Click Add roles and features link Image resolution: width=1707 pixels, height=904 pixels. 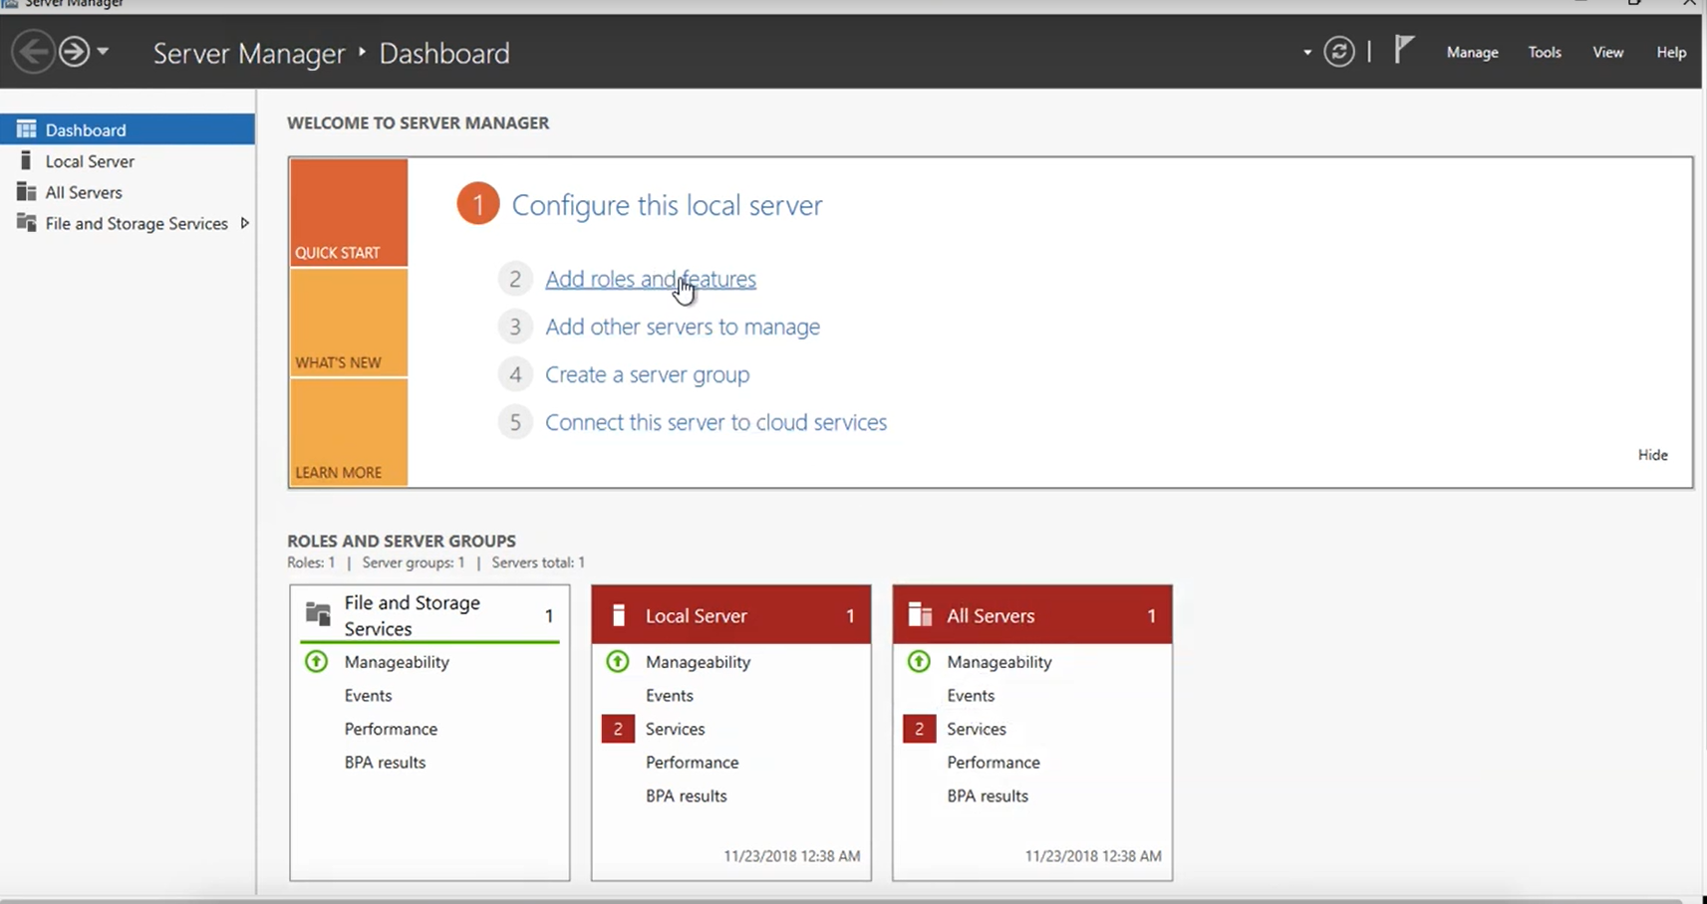[x=651, y=279]
